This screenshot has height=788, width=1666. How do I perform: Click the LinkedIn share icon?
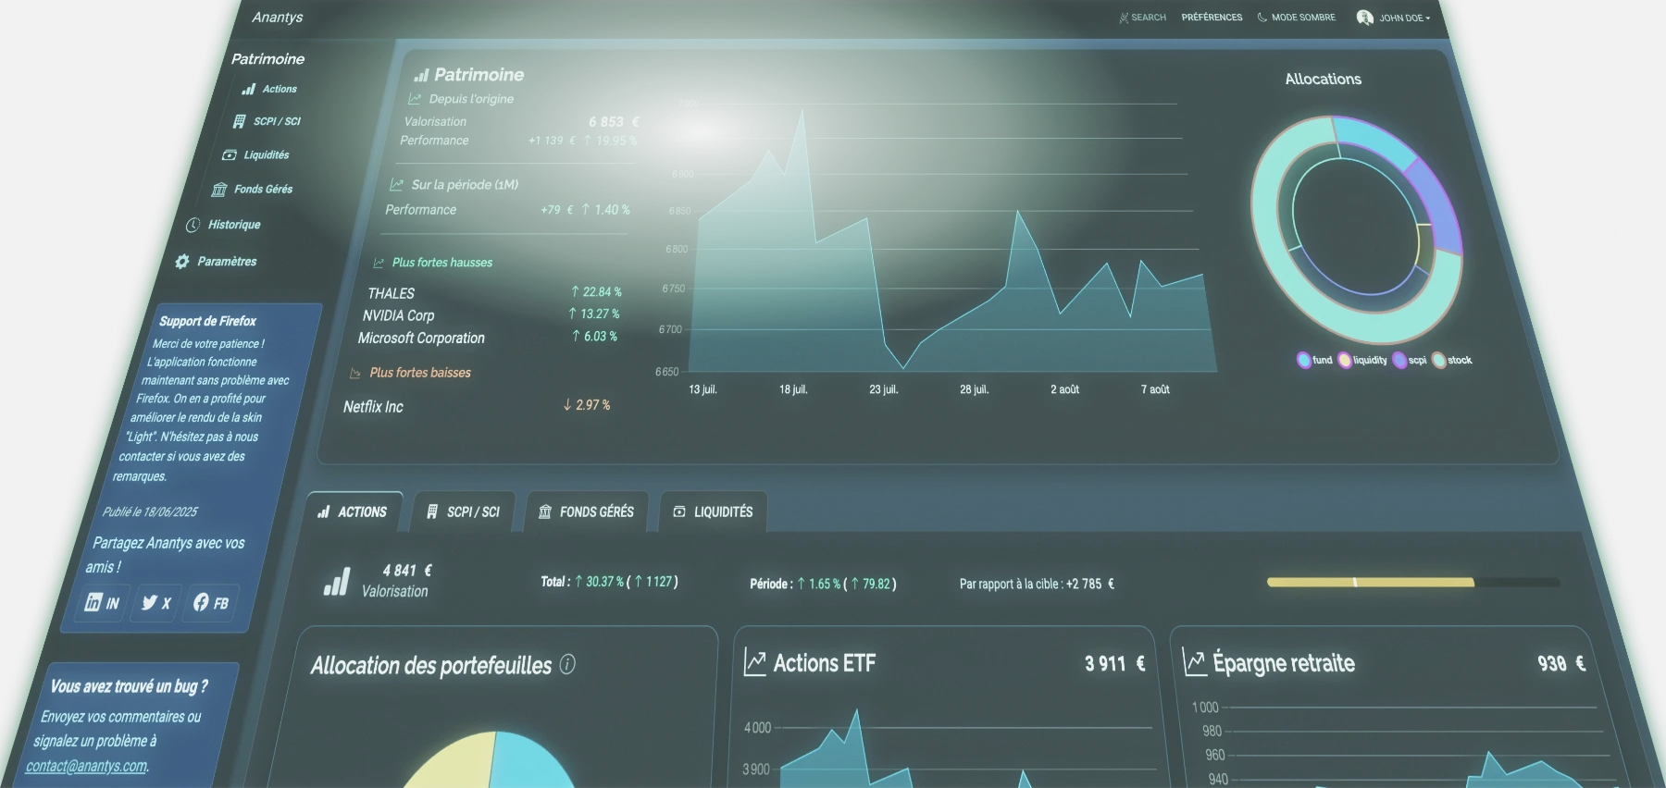point(102,603)
